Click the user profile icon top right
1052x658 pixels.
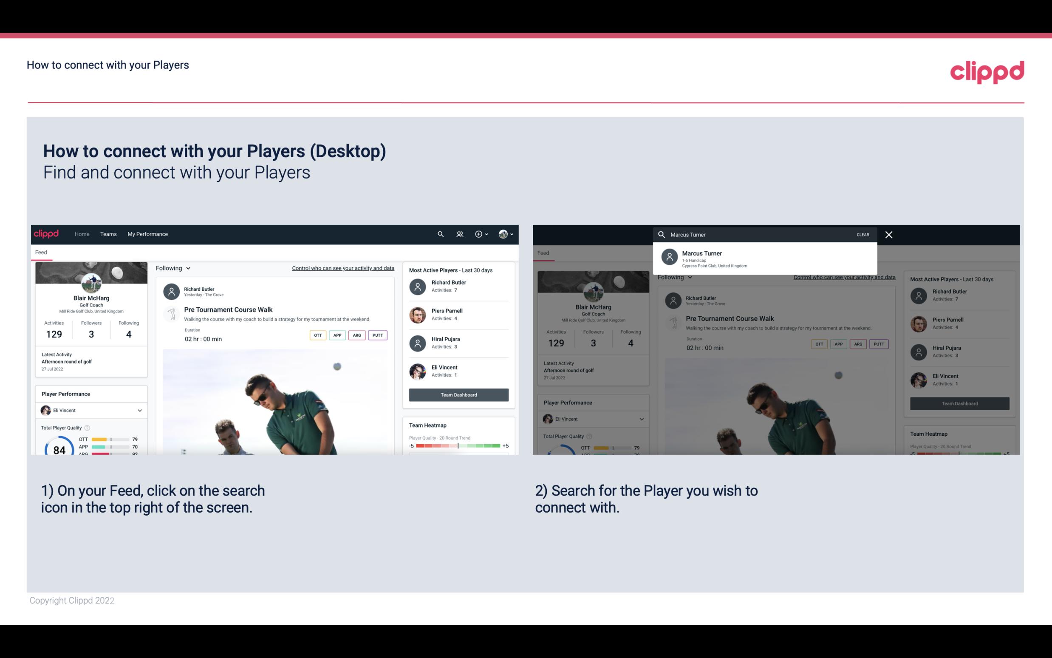(503, 234)
